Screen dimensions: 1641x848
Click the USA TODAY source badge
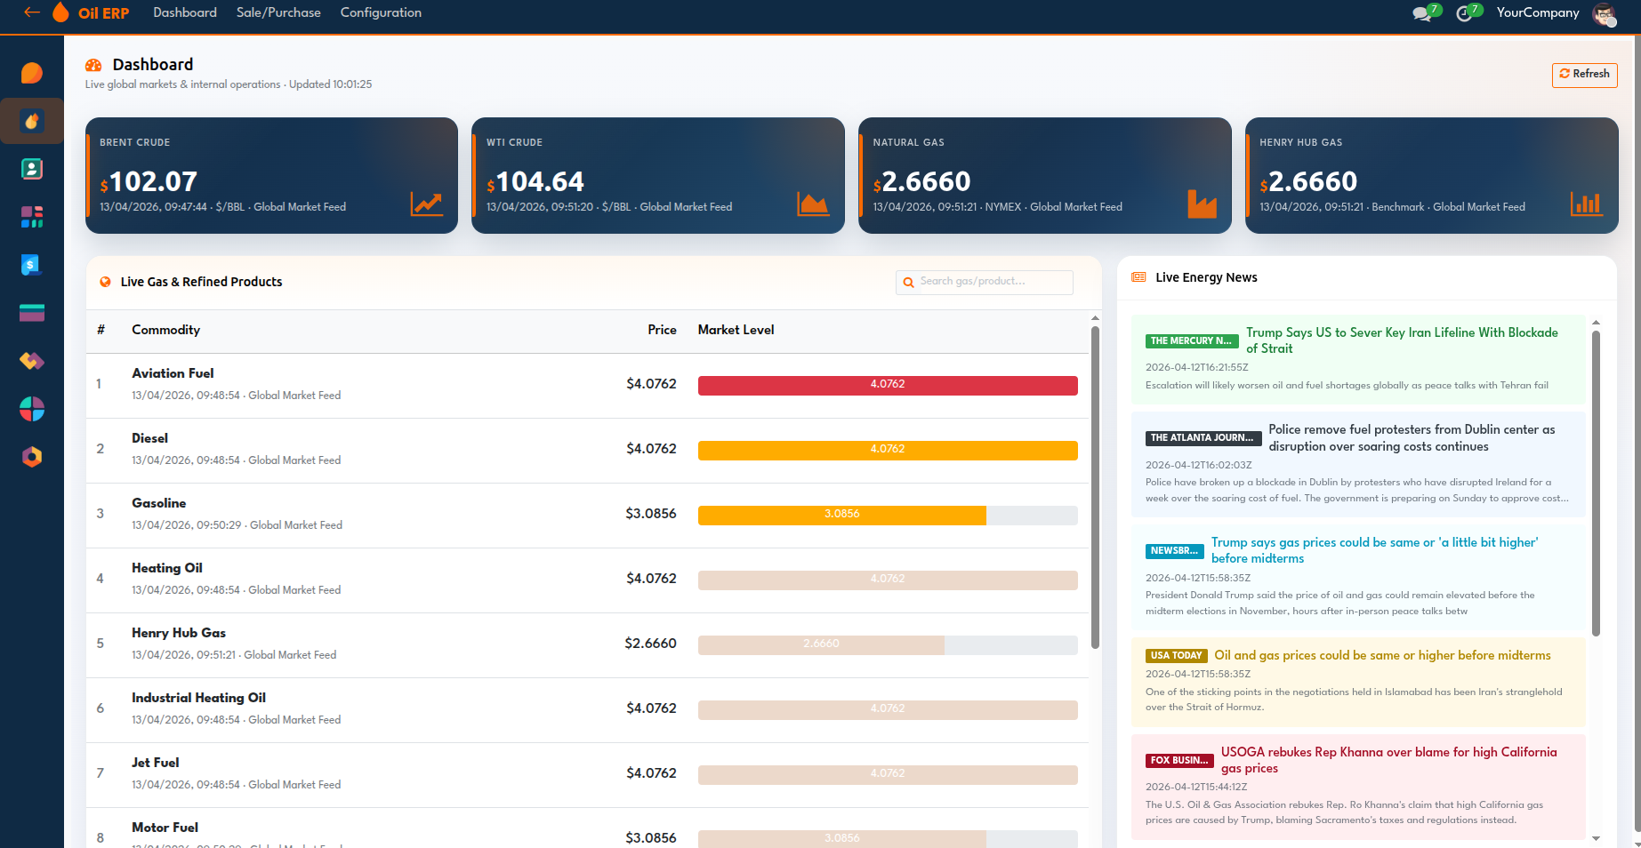coord(1176,656)
